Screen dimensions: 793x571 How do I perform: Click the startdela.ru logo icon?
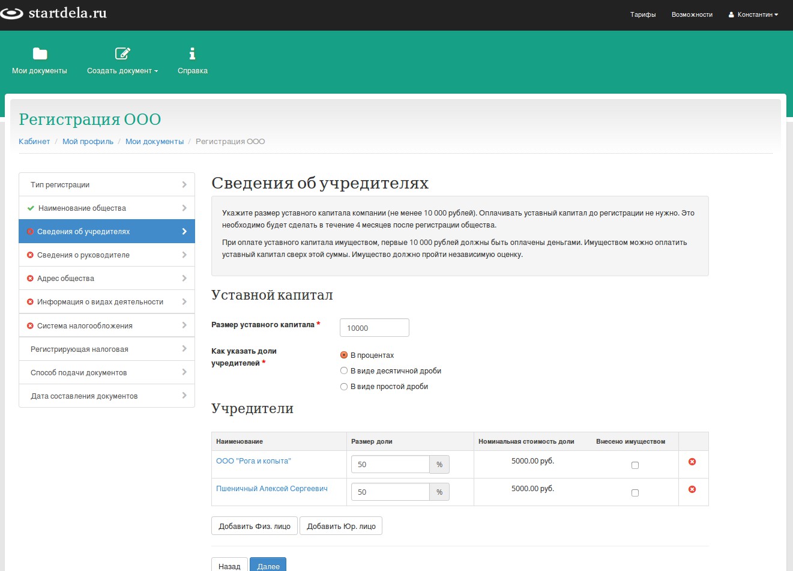tap(11, 13)
